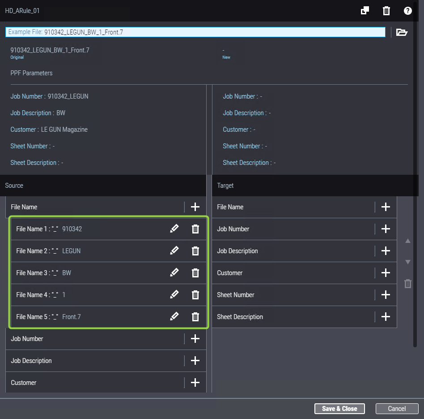Click the trash icon in title bar
The width and height of the screenshot is (424, 419).
point(386,11)
